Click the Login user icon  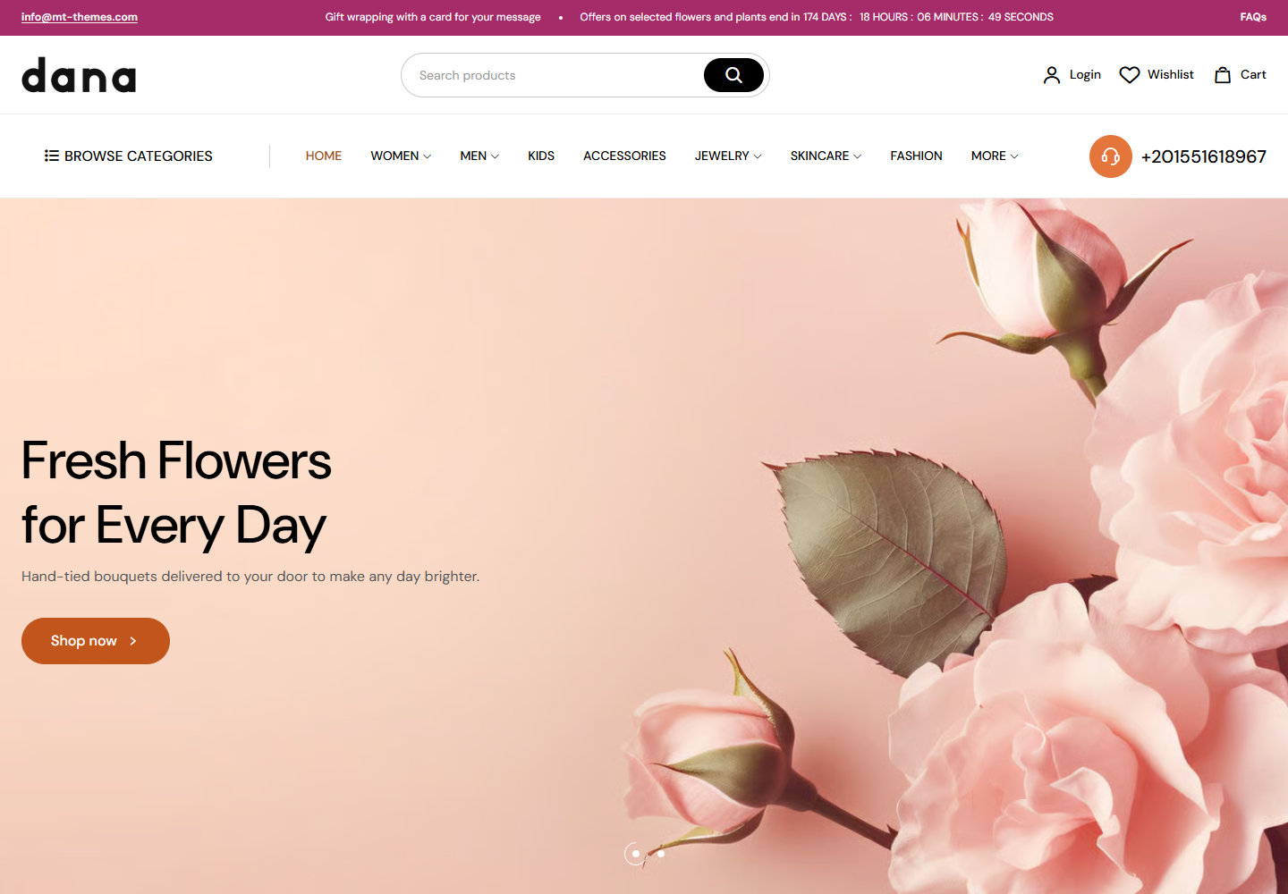click(1052, 75)
